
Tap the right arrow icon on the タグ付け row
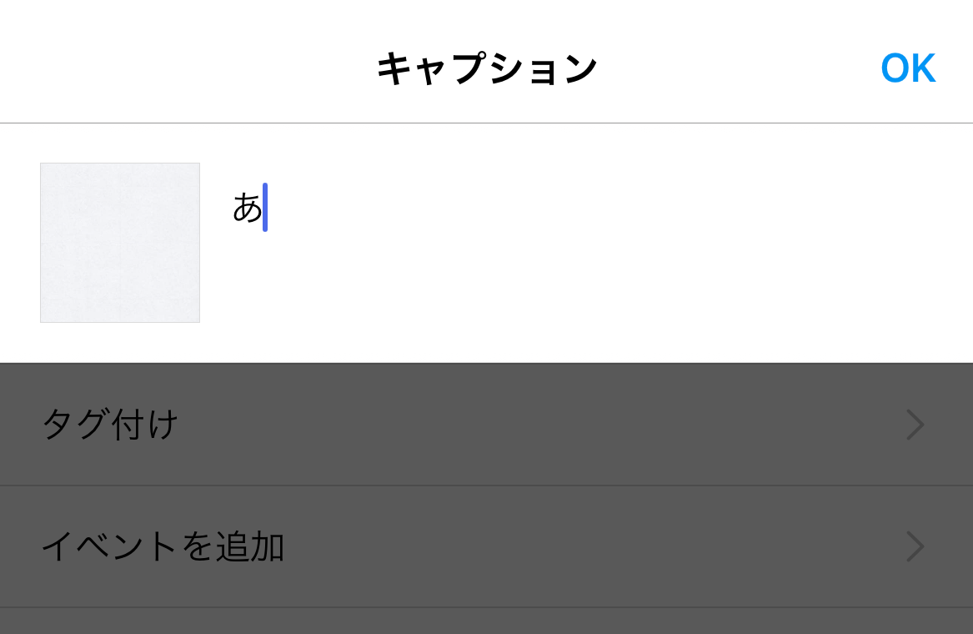pos(915,425)
